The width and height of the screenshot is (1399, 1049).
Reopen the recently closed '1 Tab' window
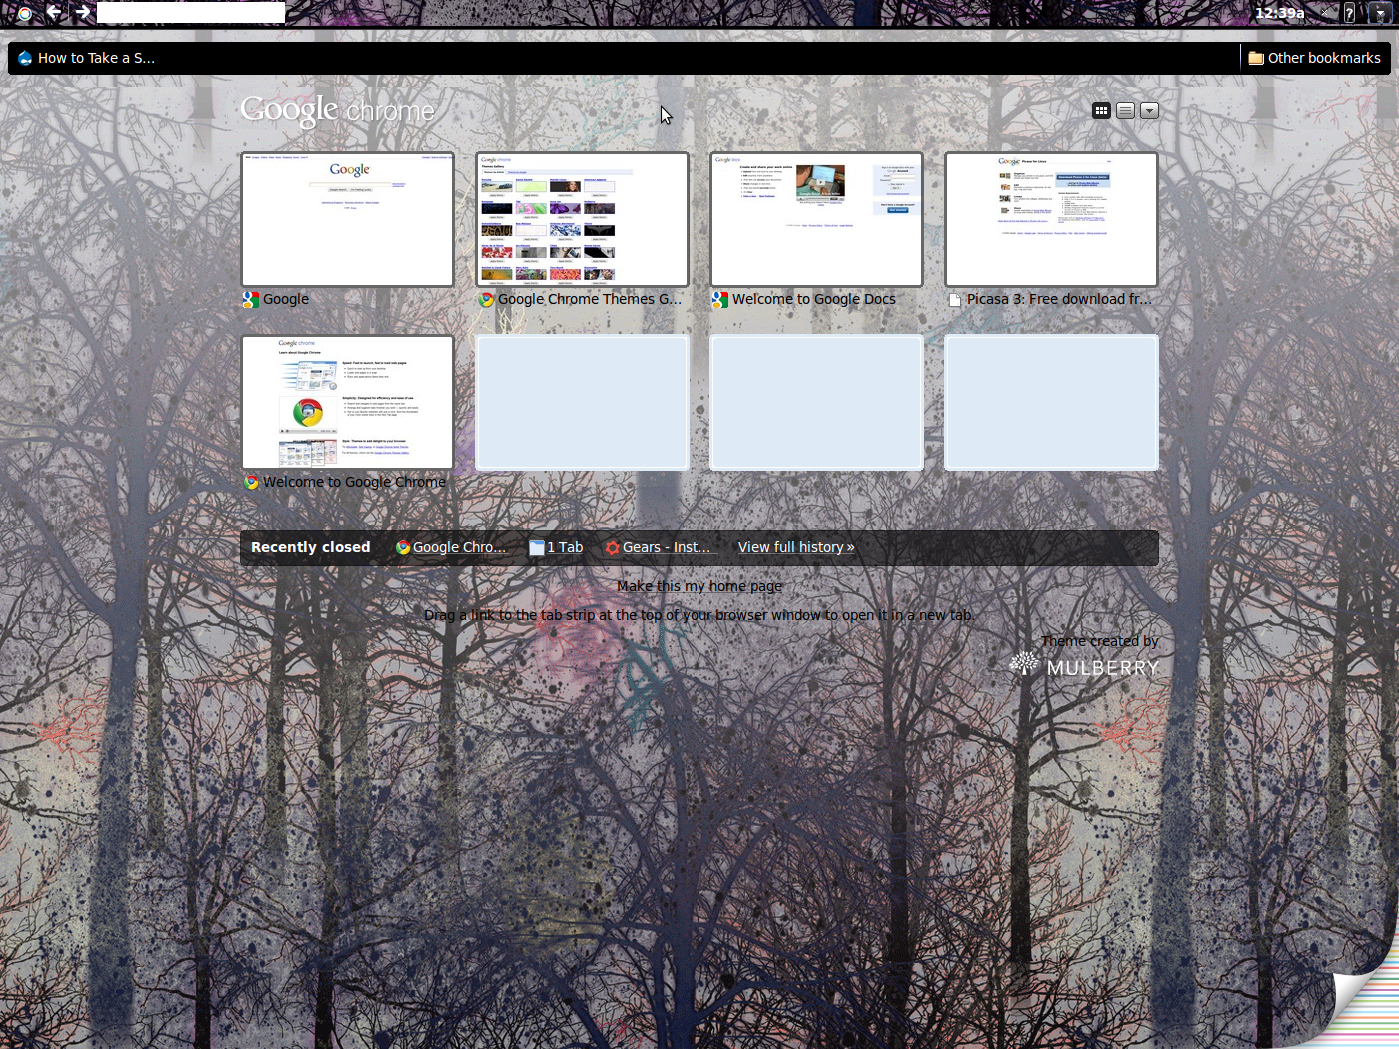pos(556,547)
